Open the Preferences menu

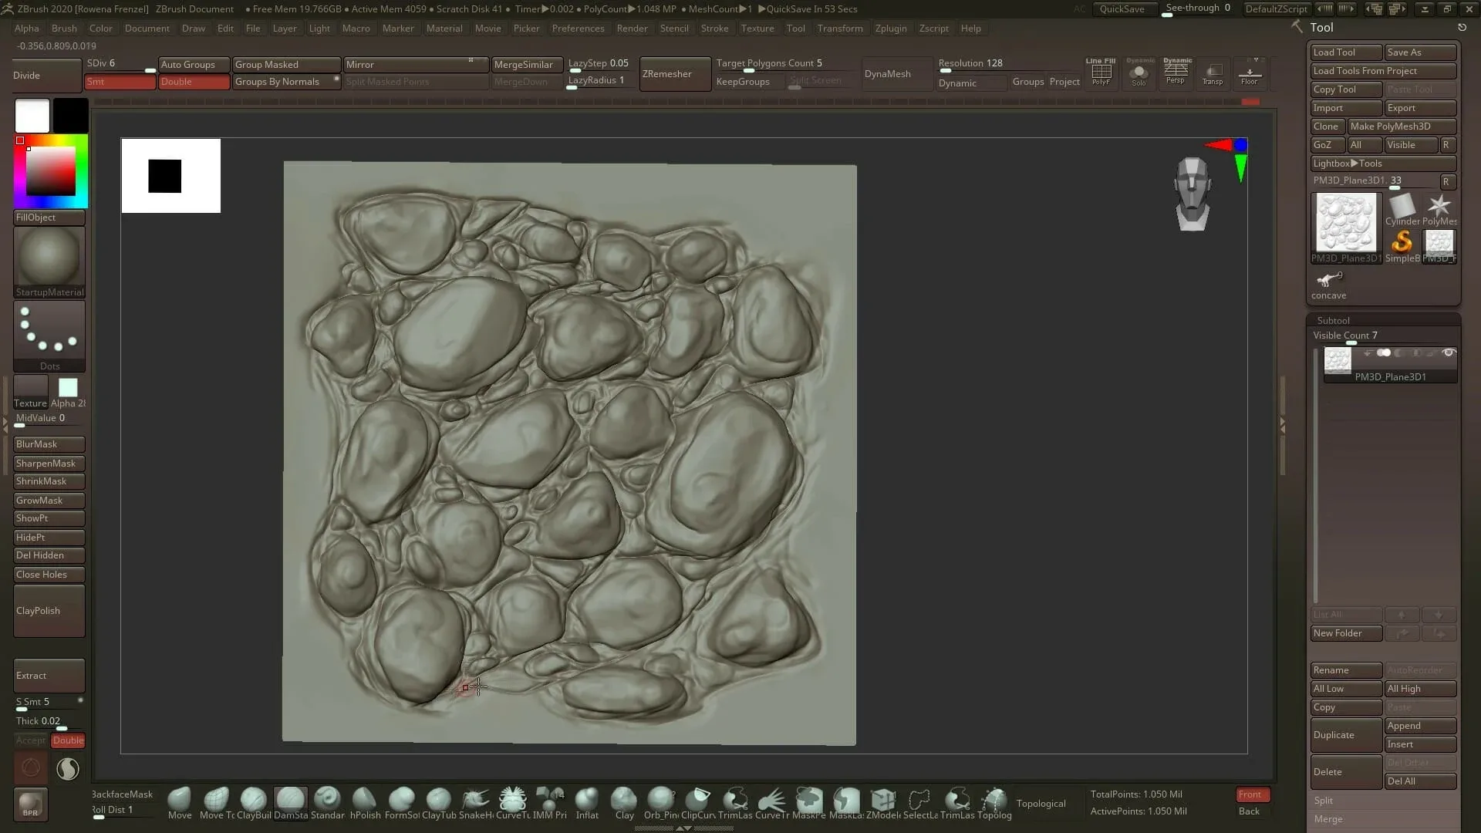tap(579, 29)
